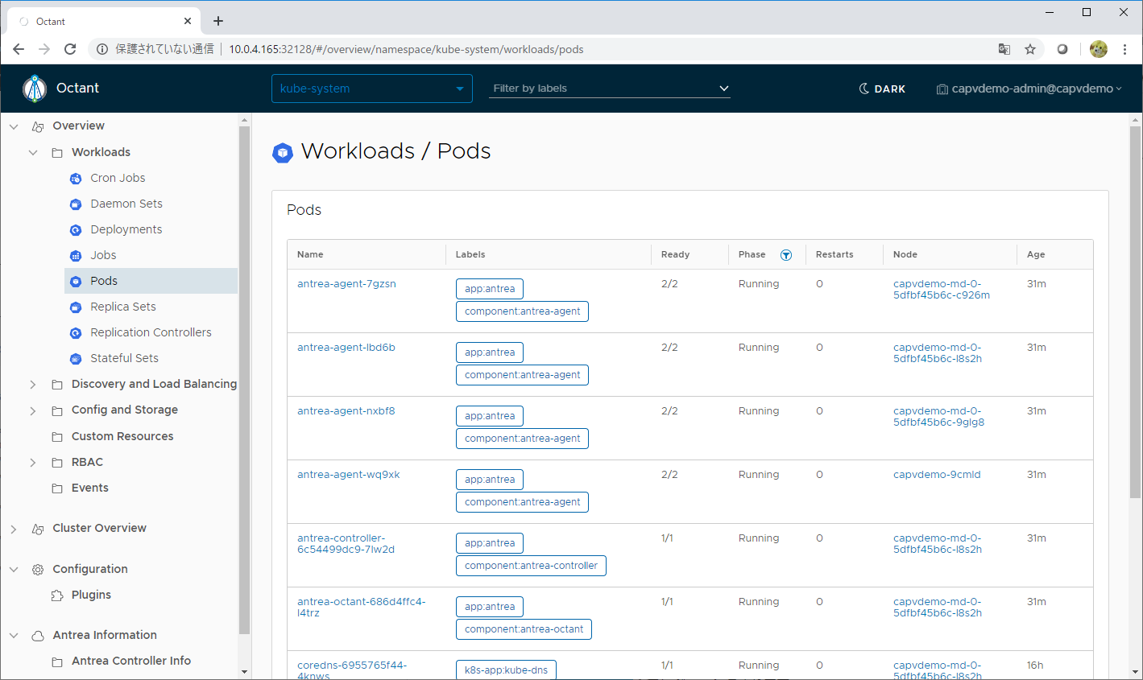Open Deployments in sidebar
Viewport: 1143px width, 680px height.
click(x=126, y=230)
